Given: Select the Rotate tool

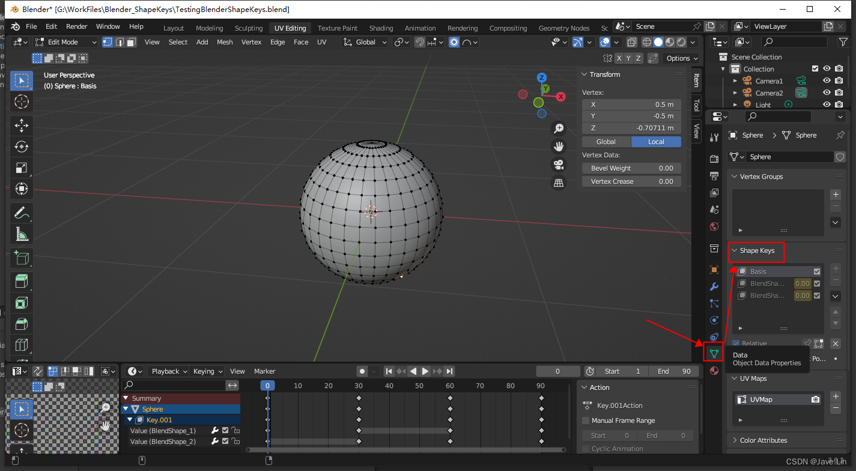Looking at the screenshot, I should point(22,147).
